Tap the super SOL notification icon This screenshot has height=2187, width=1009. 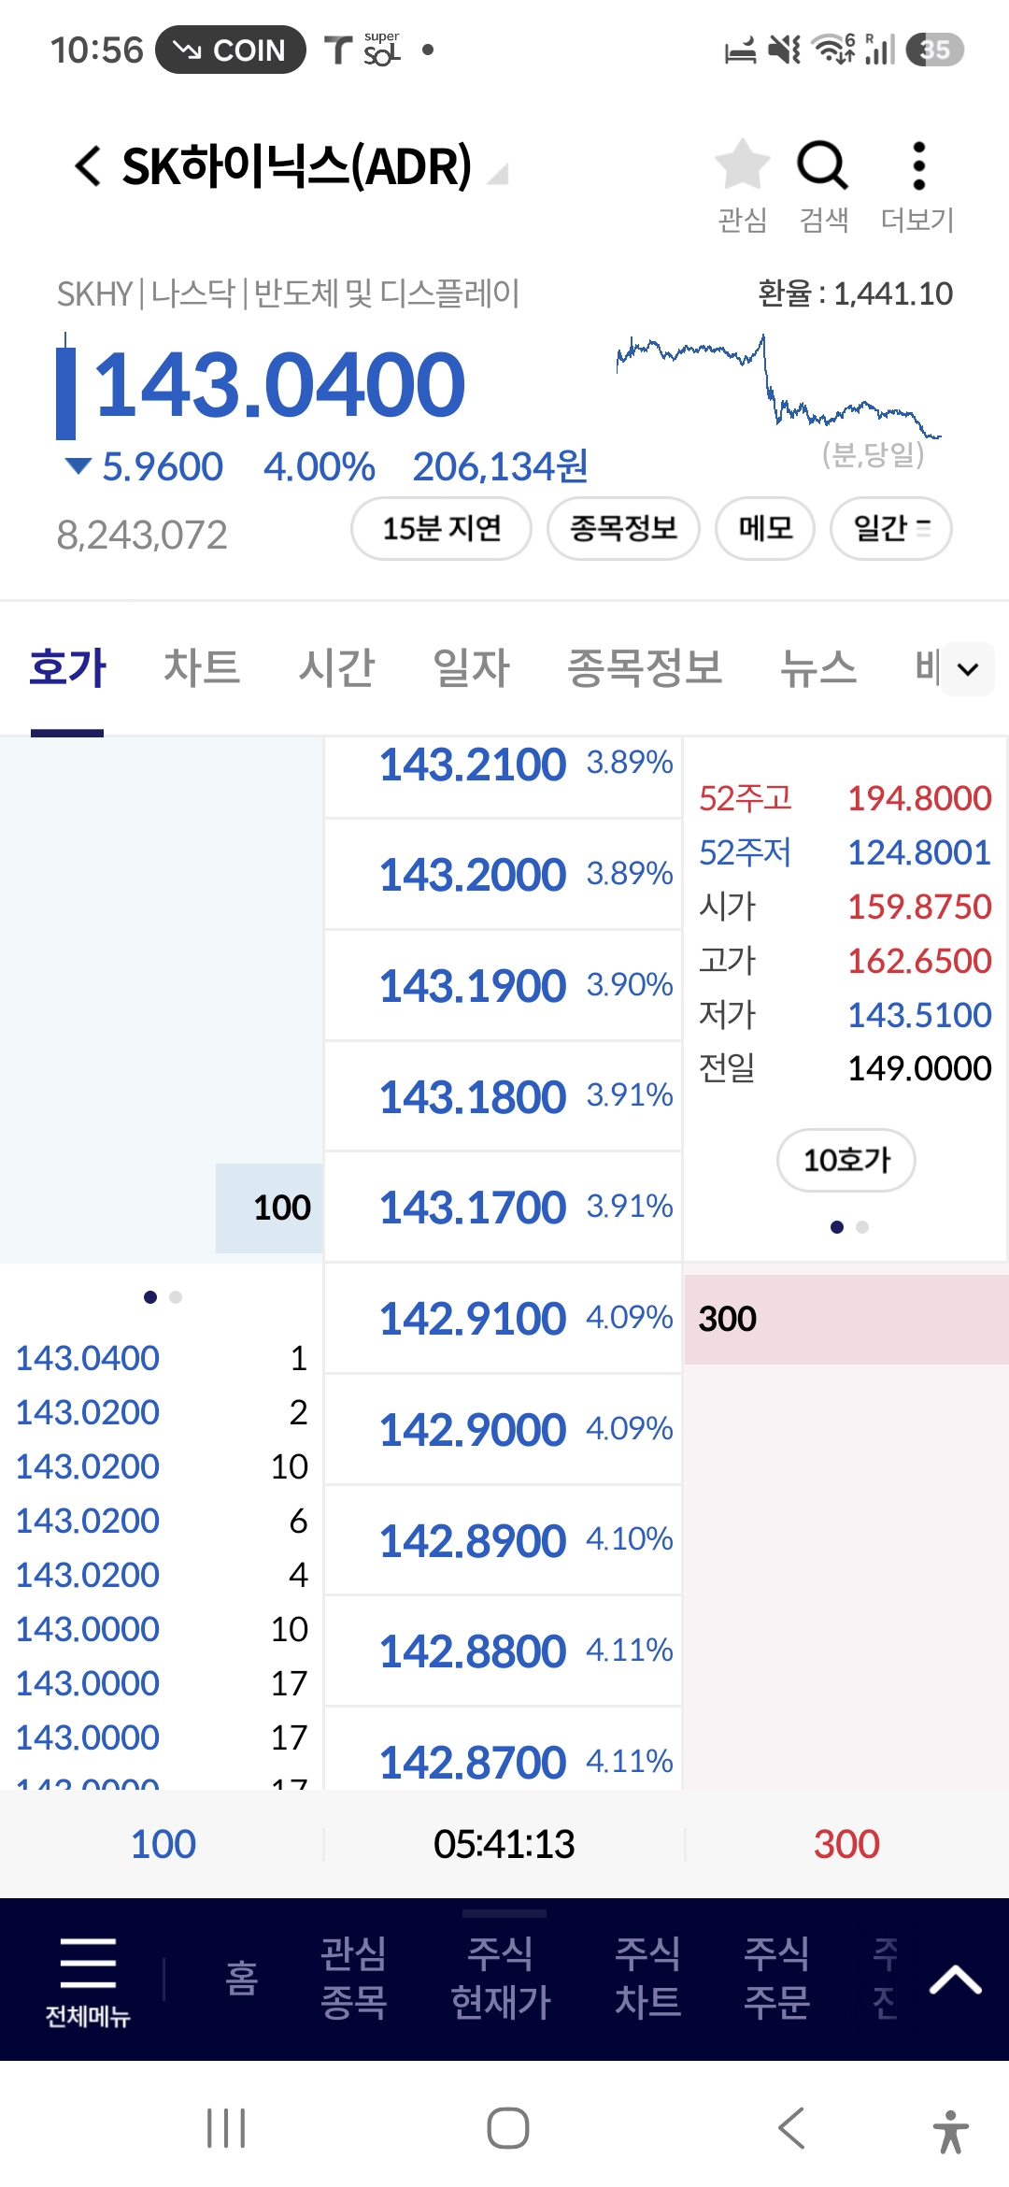(x=381, y=50)
